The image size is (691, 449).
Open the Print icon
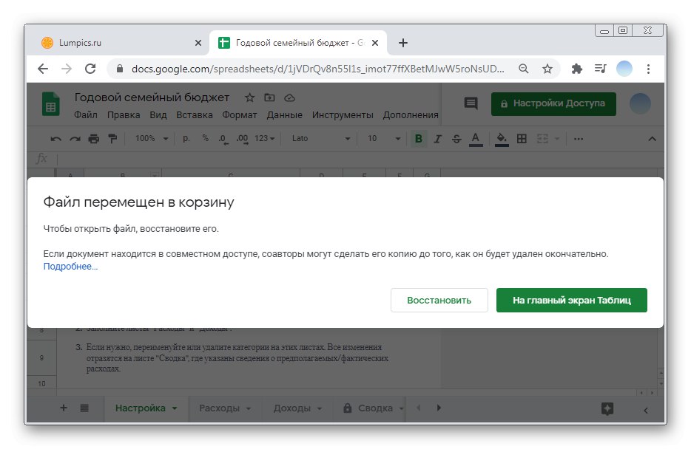pyautogui.click(x=92, y=138)
